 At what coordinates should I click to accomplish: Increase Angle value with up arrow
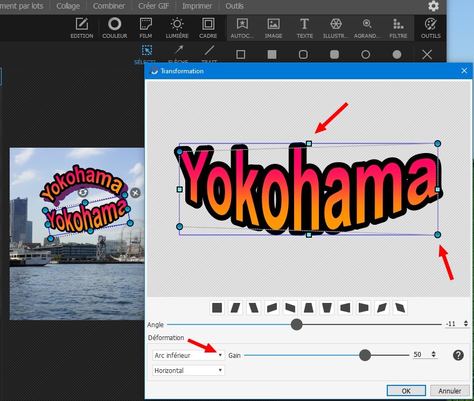click(x=466, y=322)
